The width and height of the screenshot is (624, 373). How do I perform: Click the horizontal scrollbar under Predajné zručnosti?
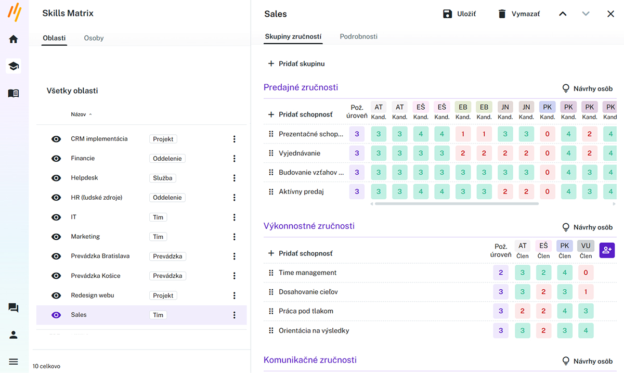pos(456,204)
